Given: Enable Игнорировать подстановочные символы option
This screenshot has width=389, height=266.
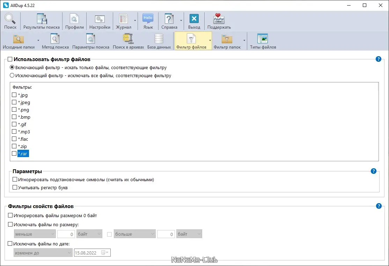Looking at the screenshot, I should pos(15,179).
